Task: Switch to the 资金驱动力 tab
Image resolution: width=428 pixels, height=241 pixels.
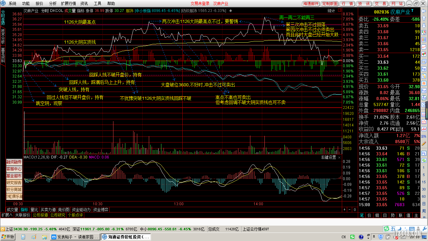Action: coord(81,210)
